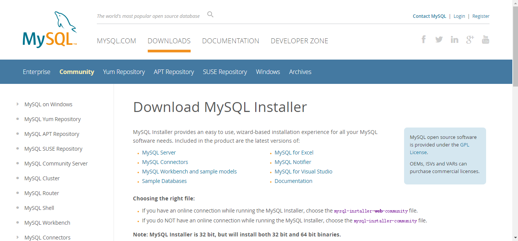518x241 pixels.
Task: Click MySQL Notifier link
Action: click(293, 162)
